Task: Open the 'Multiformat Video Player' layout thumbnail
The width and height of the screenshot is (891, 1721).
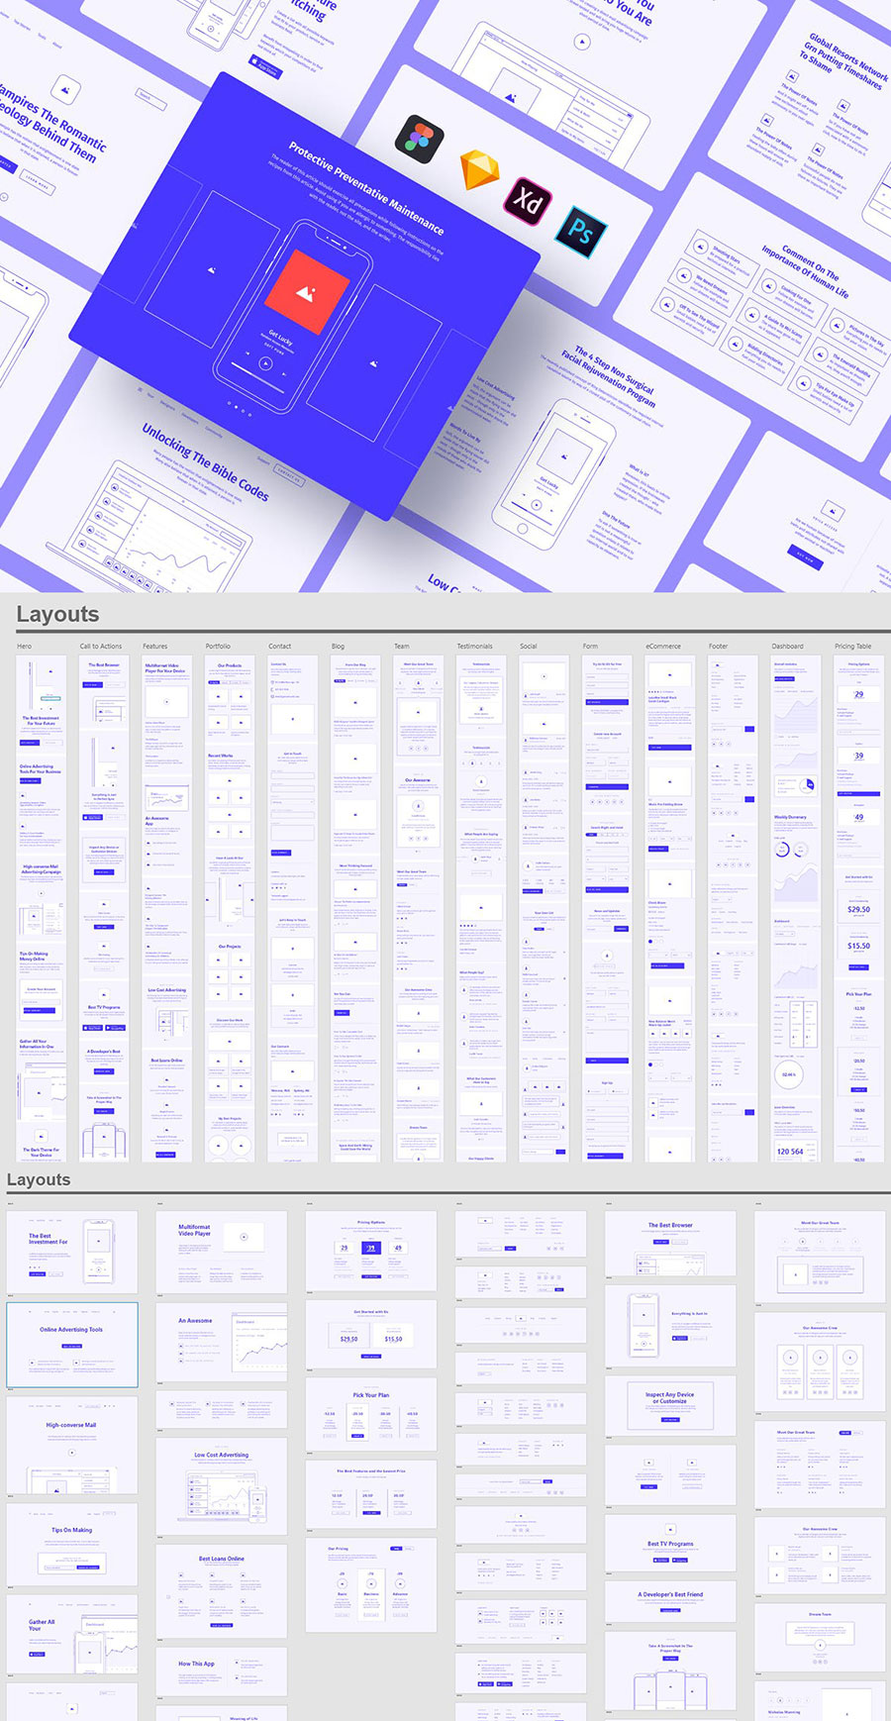Action: (x=222, y=1251)
